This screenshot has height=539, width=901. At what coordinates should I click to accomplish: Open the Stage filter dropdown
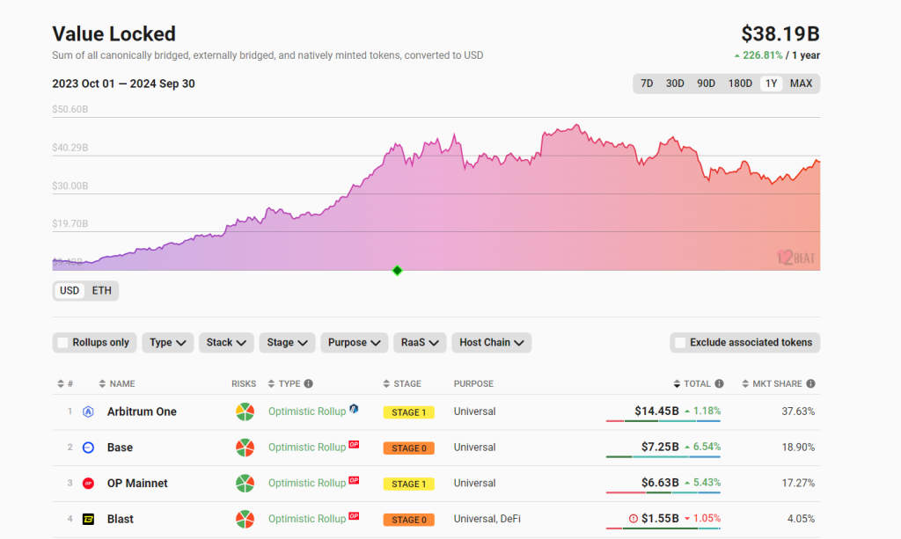(287, 343)
